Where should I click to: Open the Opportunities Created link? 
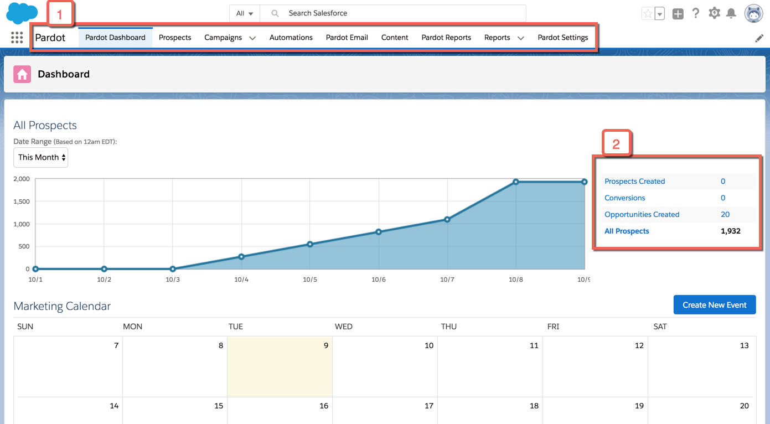tap(642, 214)
